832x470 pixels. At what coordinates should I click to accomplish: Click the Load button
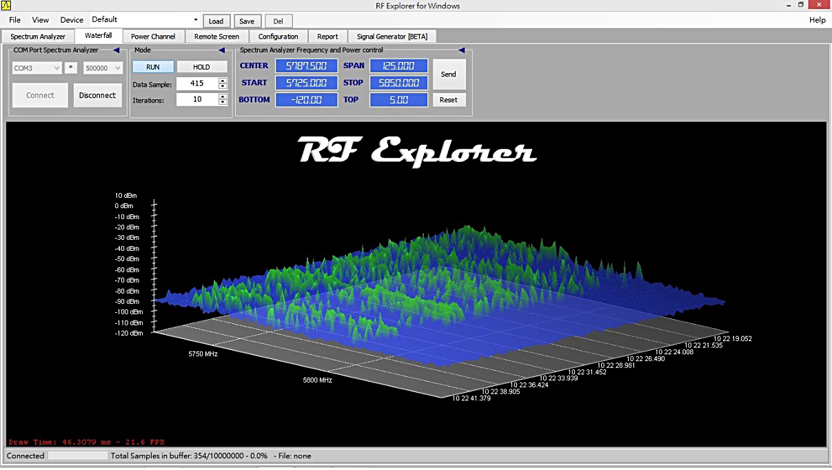point(216,21)
